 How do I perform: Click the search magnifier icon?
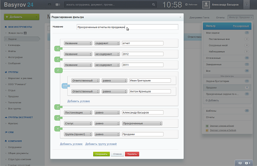(153, 5)
